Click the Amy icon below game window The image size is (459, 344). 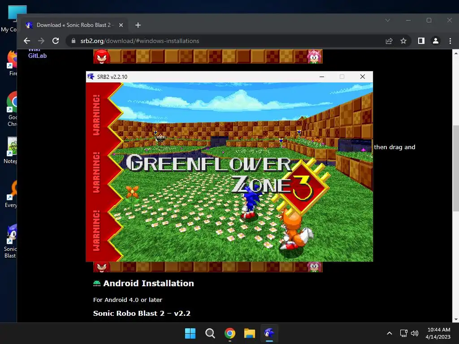[314, 267]
